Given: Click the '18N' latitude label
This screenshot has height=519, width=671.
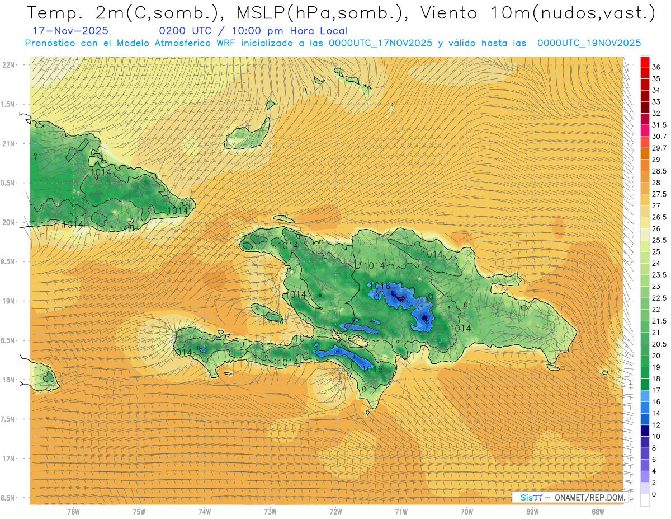Looking at the screenshot, I should click(x=8, y=380).
